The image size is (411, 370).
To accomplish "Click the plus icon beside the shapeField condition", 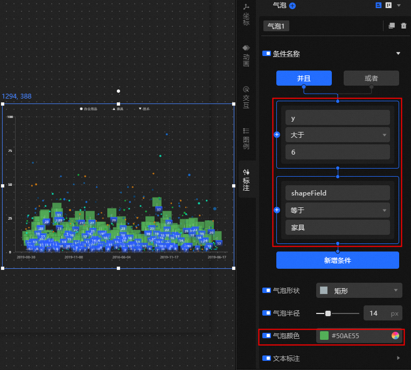I will click(277, 210).
